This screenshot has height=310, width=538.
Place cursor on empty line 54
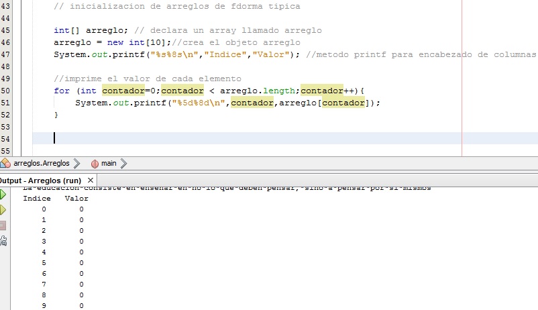pos(201,138)
